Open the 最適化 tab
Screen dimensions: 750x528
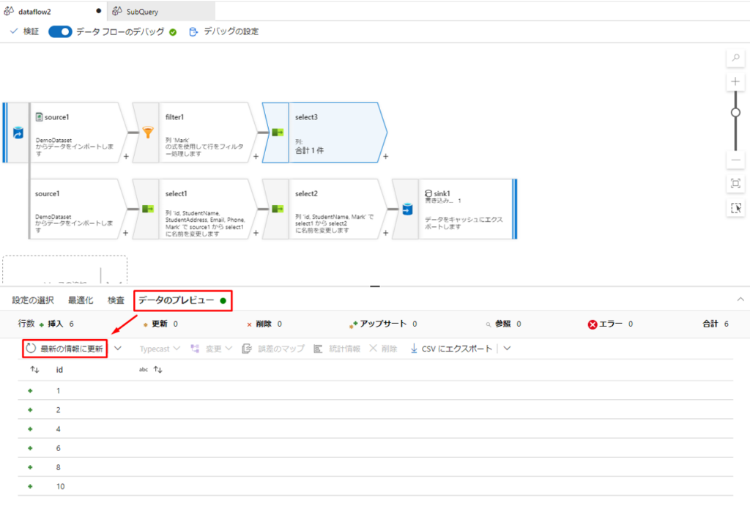(x=81, y=300)
